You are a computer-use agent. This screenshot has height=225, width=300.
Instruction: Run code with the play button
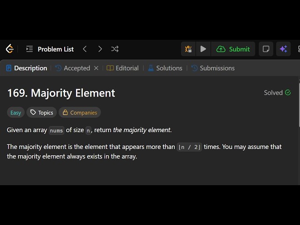pos(203,49)
